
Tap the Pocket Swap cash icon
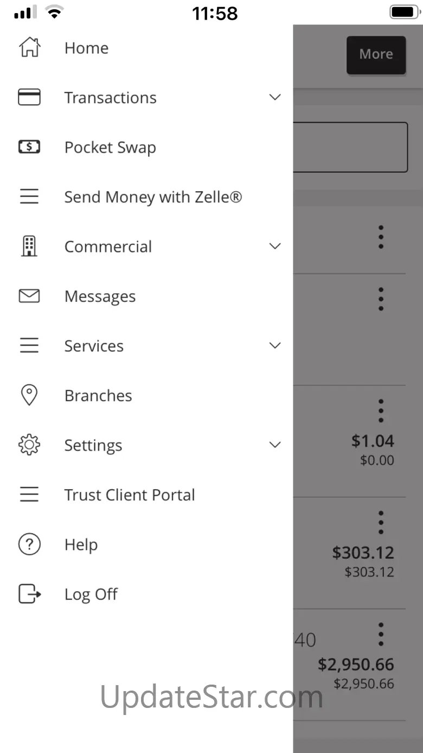pos(29,147)
